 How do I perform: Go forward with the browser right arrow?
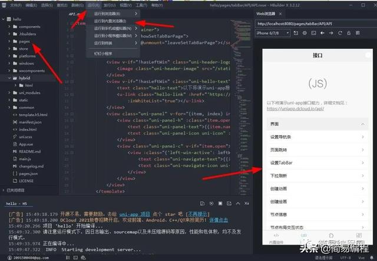331,33
